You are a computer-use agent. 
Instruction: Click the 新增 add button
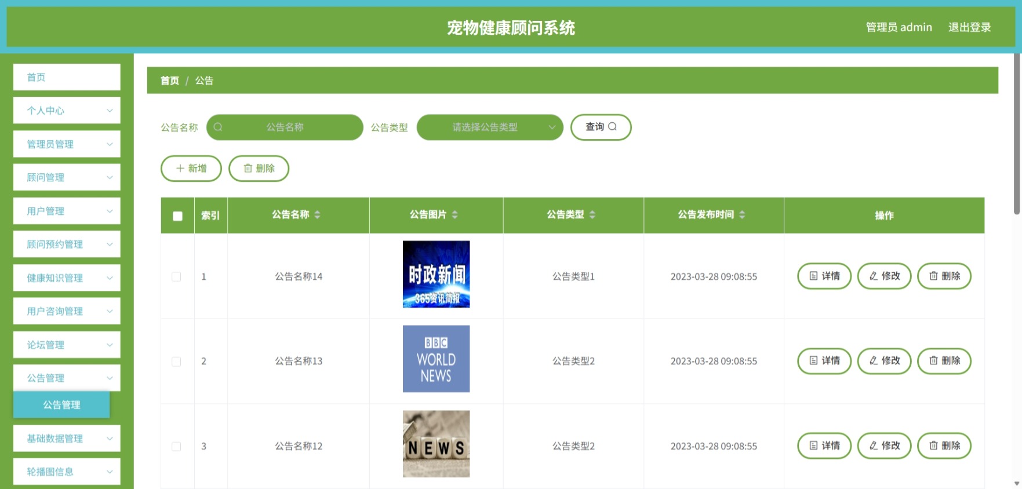click(191, 169)
